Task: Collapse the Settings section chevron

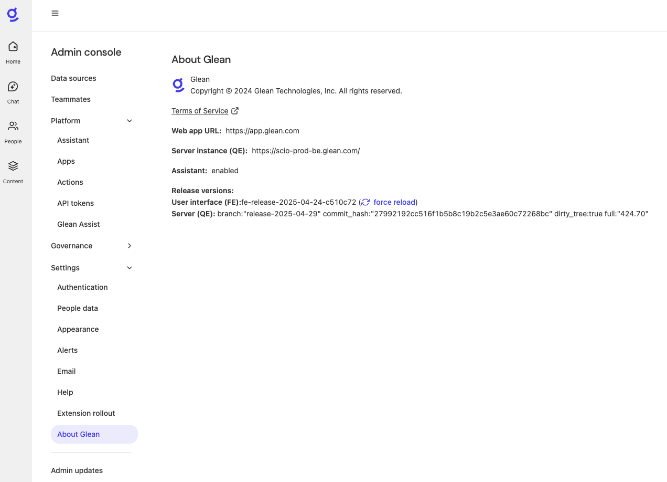Action: [130, 268]
